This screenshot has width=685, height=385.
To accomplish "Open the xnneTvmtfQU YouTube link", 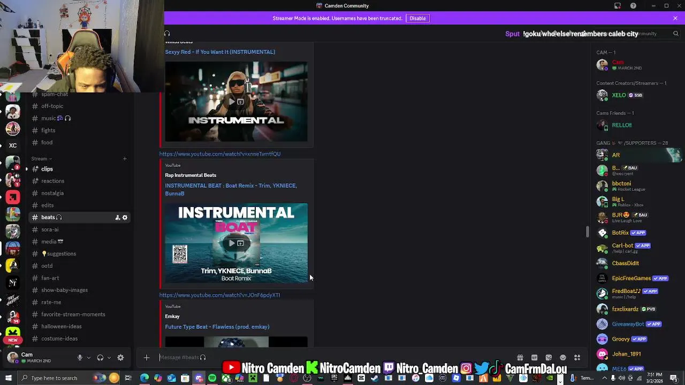I will (219, 154).
